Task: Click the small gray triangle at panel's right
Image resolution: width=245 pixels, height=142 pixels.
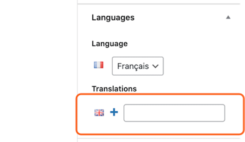Action: pos(228,17)
